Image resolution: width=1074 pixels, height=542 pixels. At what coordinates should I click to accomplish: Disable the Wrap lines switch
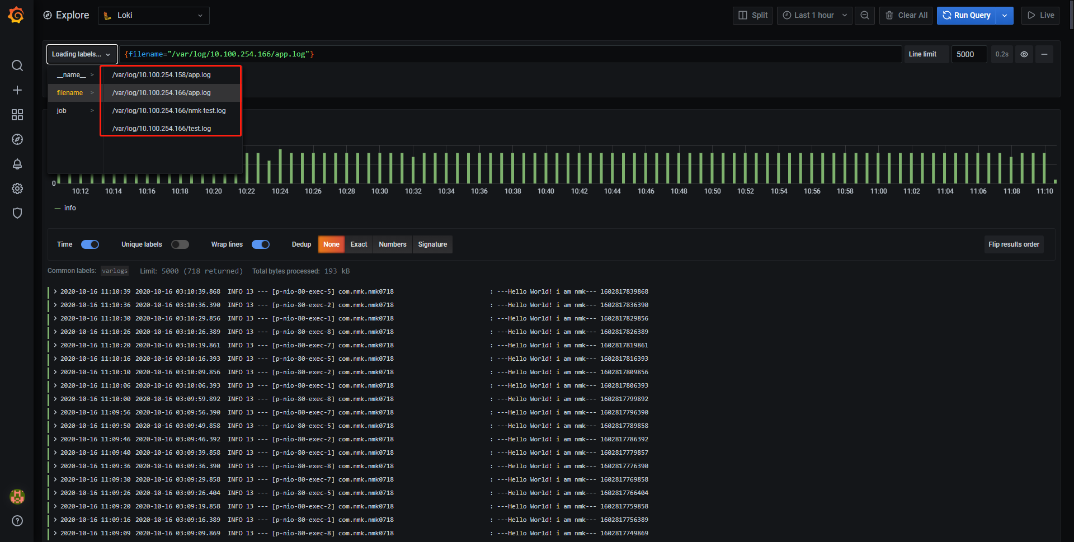tap(261, 244)
